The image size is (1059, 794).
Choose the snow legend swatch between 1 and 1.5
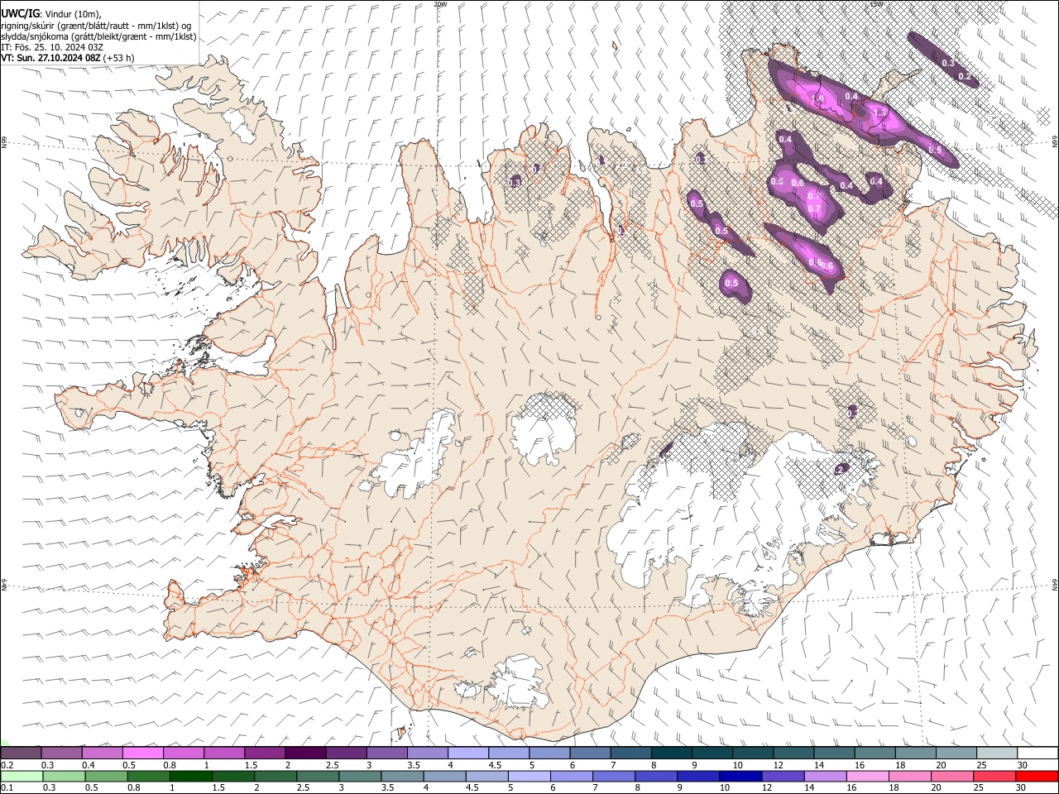[224, 753]
